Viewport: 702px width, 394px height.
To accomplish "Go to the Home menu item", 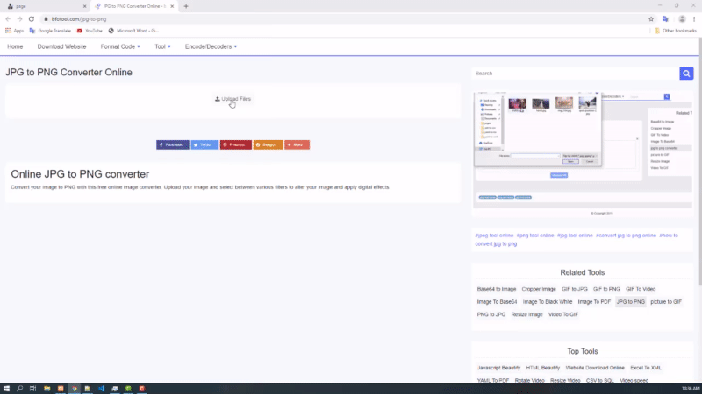I will 15,46.
